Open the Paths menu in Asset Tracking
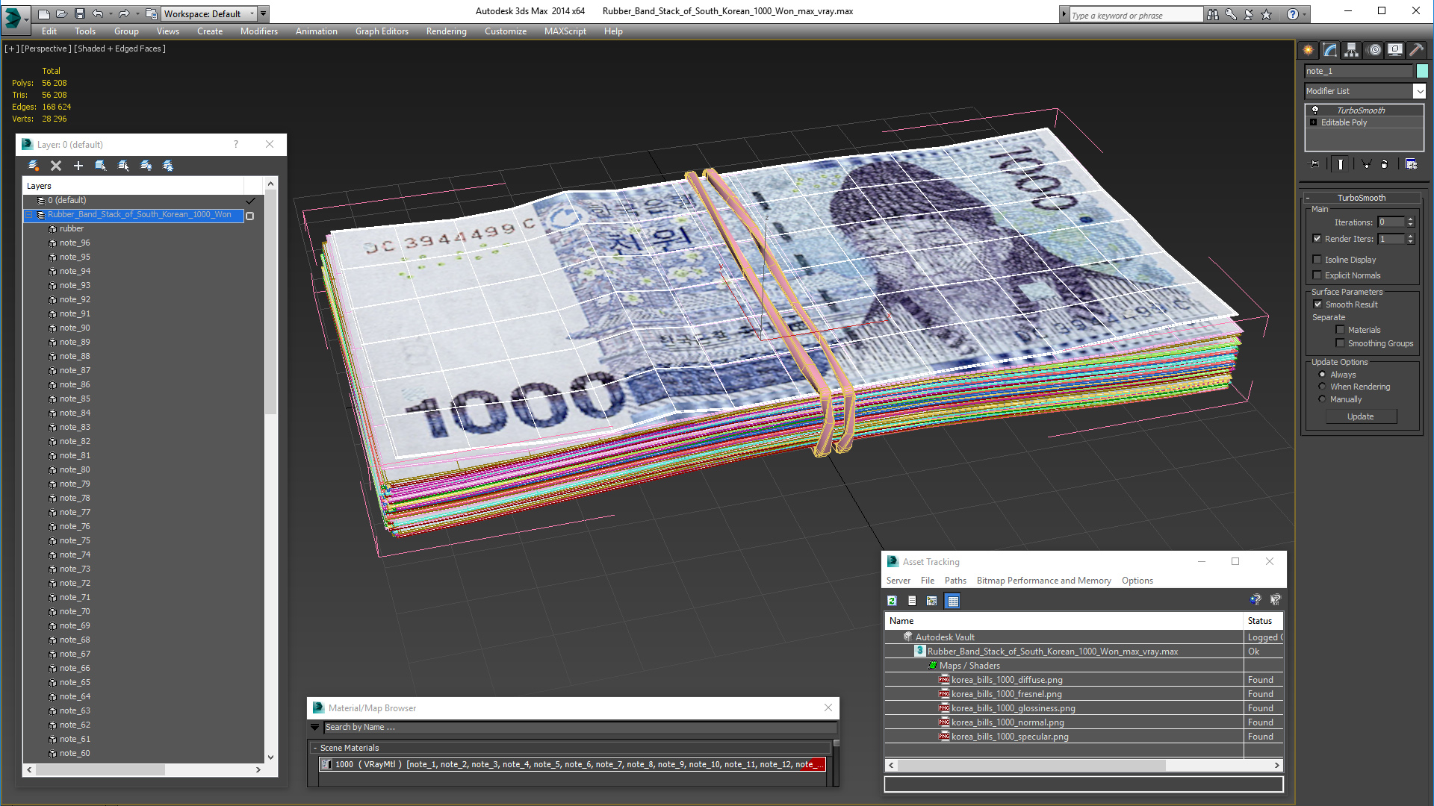Image resolution: width=1434 pixels, height=806 pixels. tap(955, 581)
